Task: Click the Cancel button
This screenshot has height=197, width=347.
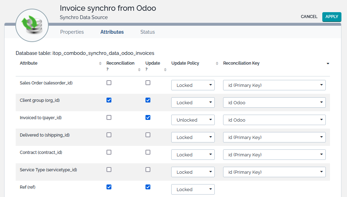Action: (309, 17)
